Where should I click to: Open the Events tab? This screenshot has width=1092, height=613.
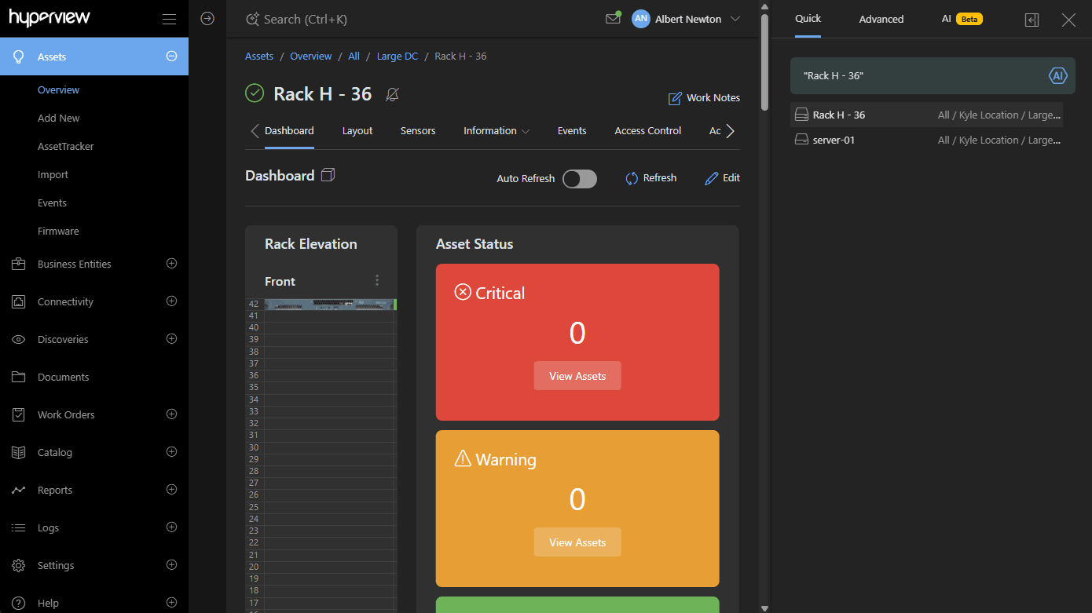pyautogui.click(x=572, y=131)
